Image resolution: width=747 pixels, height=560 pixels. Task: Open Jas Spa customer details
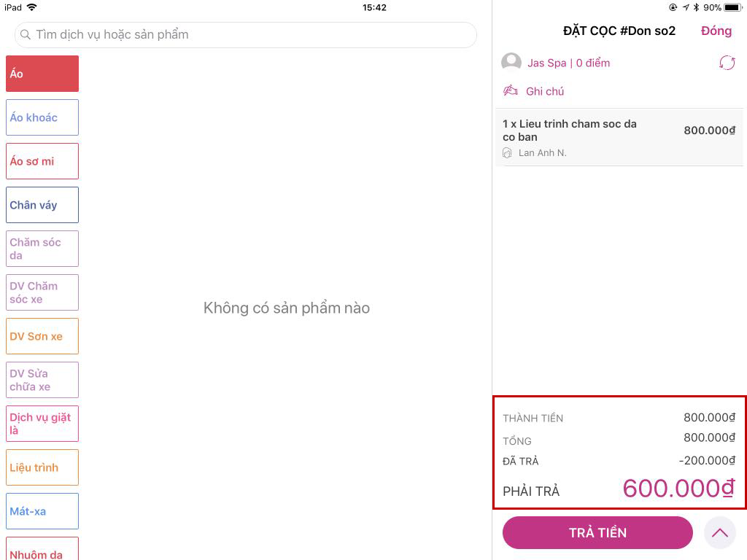(x=568, y=63)
